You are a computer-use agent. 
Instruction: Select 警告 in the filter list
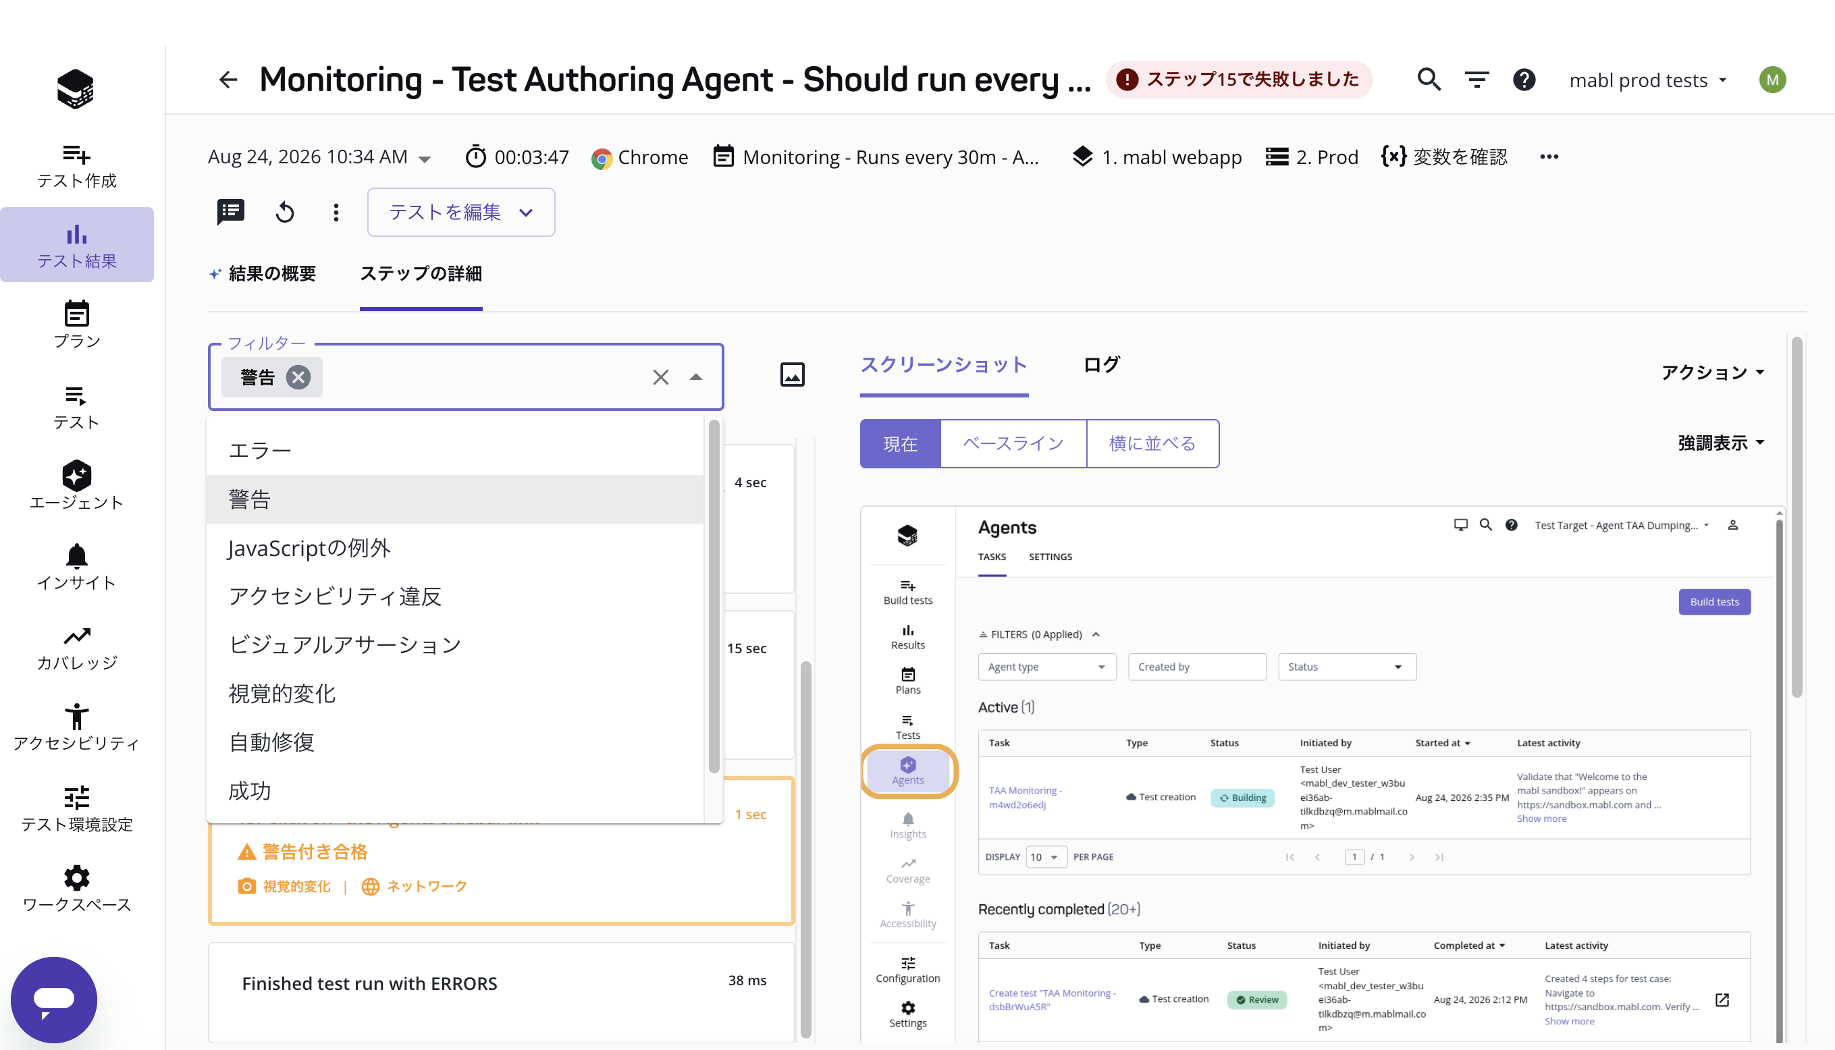click(455, 499)
